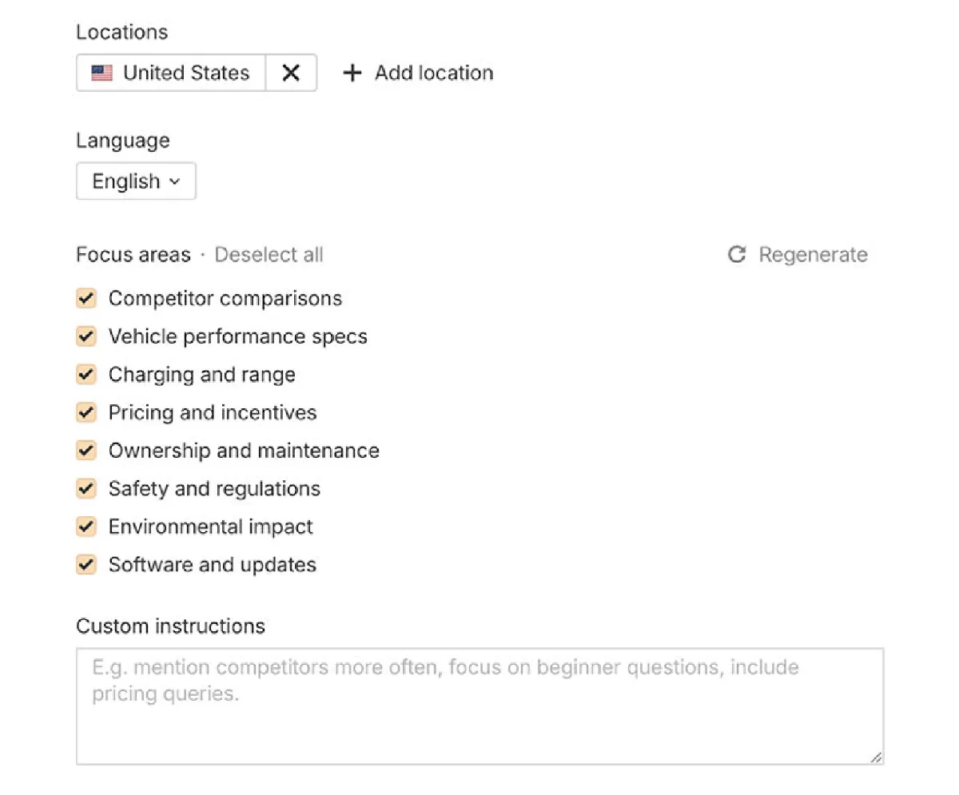959x795 pixels.
Task: Click the circular arrow Regenerate icon
Action: click(x=737, y=255)
